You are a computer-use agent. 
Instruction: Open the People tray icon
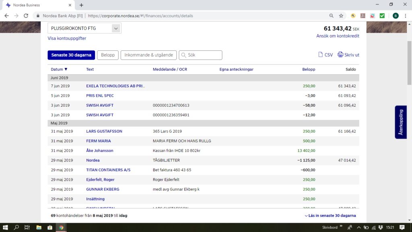pos(350,228)
